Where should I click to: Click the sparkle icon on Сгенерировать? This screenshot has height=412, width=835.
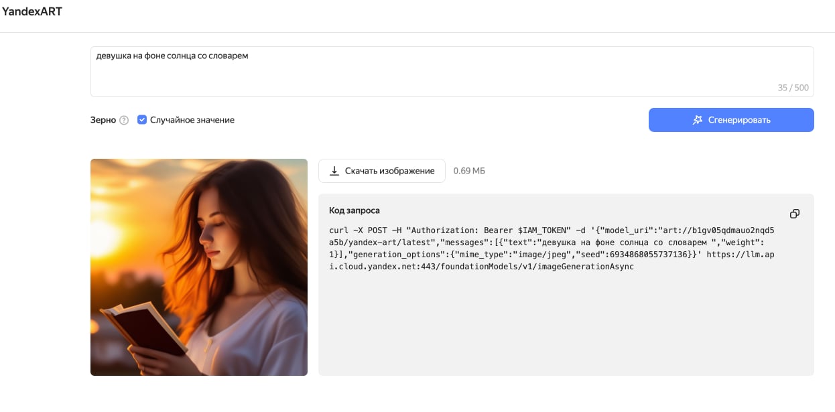pyautogui.click(x=698, y=120)
